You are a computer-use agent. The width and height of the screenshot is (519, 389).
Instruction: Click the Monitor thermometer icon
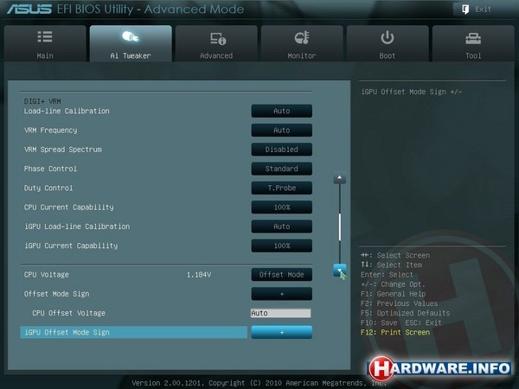pyautogui.click(x=302, y=38)
